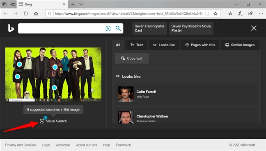The height and width of the screenshot is (151, 266).
Task: Open the Feedback footer link
Action: tap(123, 145)
